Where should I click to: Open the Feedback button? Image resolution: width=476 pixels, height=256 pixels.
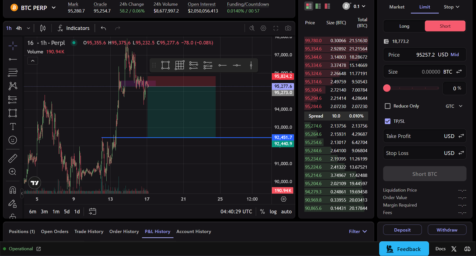point(404,249)
